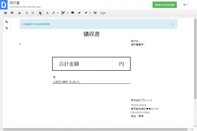
Task: Click the 株式会社プランノーツ company name
Action: tap(142, 100)
